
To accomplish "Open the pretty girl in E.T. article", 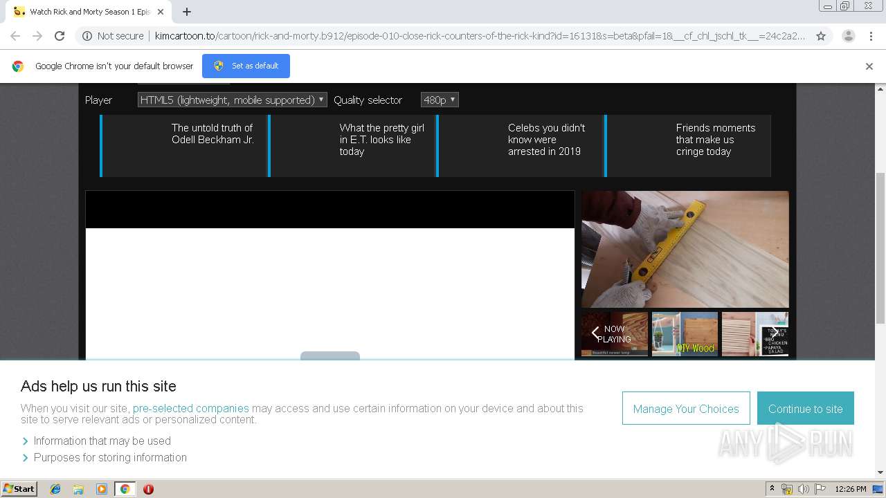I will coord(352,146).
